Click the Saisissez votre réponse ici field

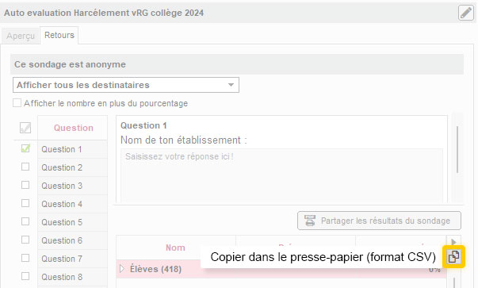[281, 175]
